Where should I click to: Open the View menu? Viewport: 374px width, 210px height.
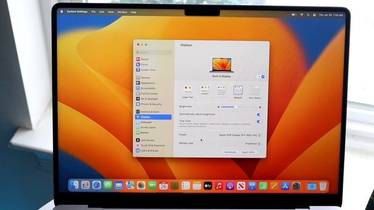pyautogui.click(x=110, y=12)
